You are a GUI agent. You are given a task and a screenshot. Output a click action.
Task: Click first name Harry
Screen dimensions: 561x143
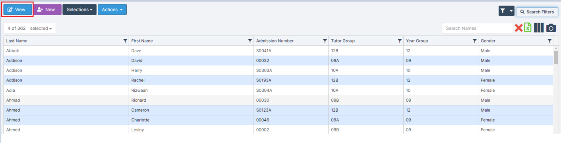pyautogui.click(x=137, y=70)
